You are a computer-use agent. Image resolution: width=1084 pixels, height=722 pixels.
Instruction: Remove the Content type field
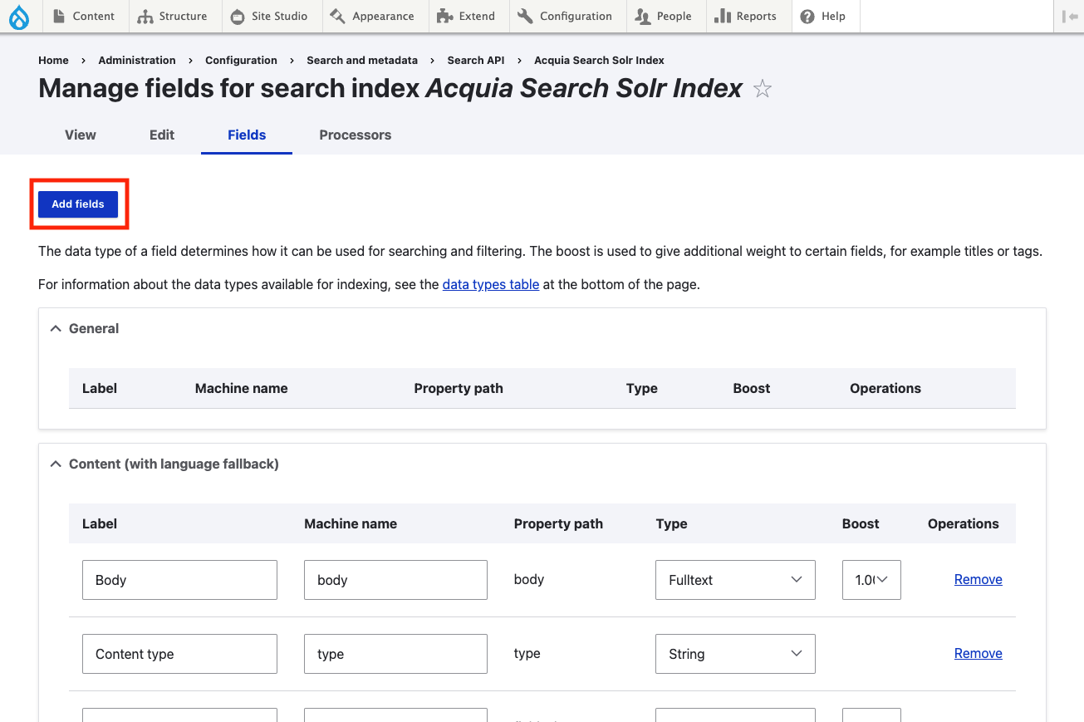[979, 654]
